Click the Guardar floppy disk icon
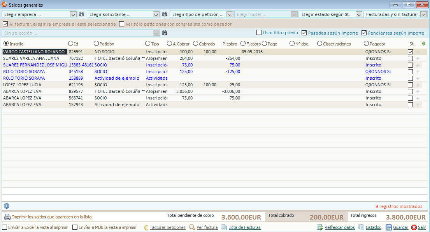Viewport: 430px width, 232px height. (x=389, y=227)
